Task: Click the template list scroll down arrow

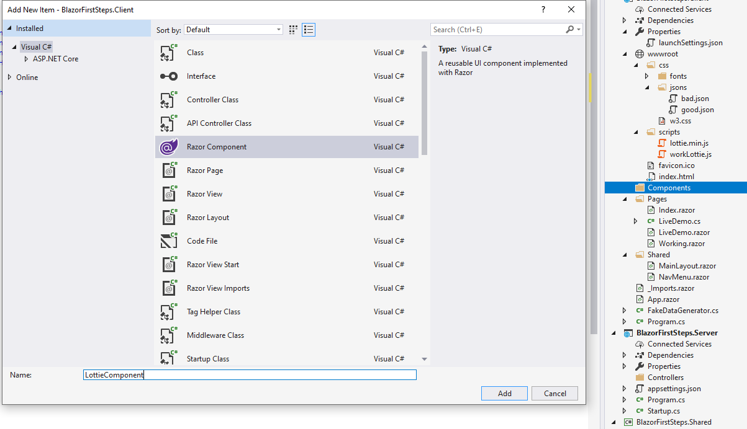Action: click(425, 359)
